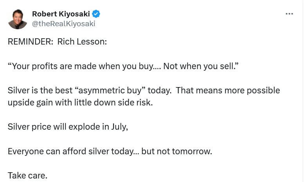The width and height of the screenshot is (308, 182).
Task: Open the three-dot More options menu
Action: pyautogui.click(x=289, y=14)
